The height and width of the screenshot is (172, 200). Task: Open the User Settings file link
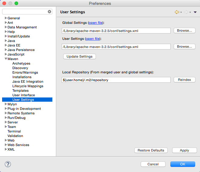pos(93,39)
